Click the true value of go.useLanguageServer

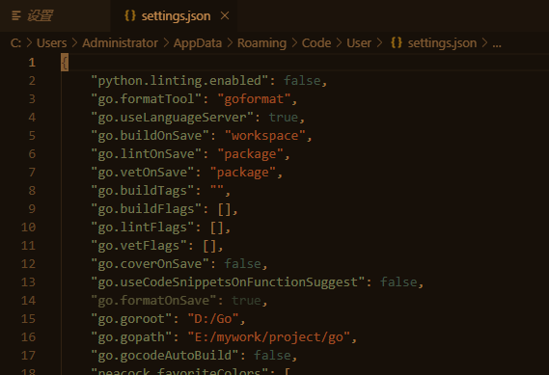[284, 118]
